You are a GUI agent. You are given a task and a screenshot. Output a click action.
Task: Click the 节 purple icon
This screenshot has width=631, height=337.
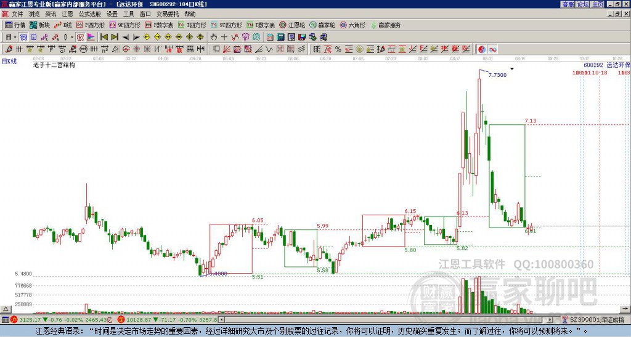pos(245,37)
